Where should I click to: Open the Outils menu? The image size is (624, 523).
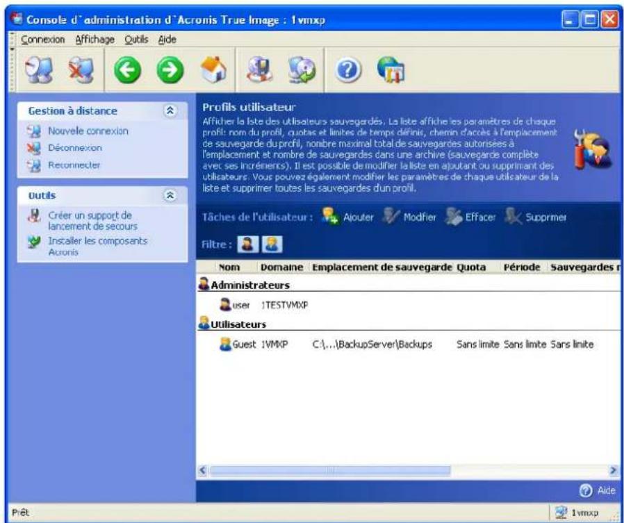tap(136, 40)
